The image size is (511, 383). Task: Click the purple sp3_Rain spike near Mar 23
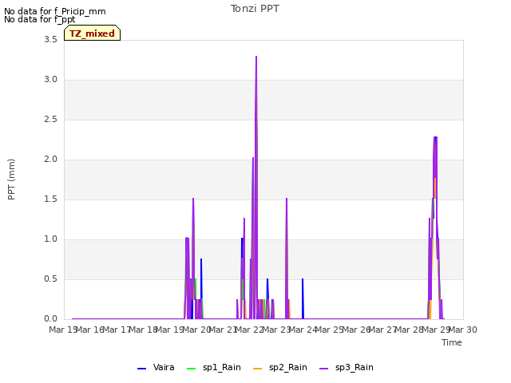287,257
